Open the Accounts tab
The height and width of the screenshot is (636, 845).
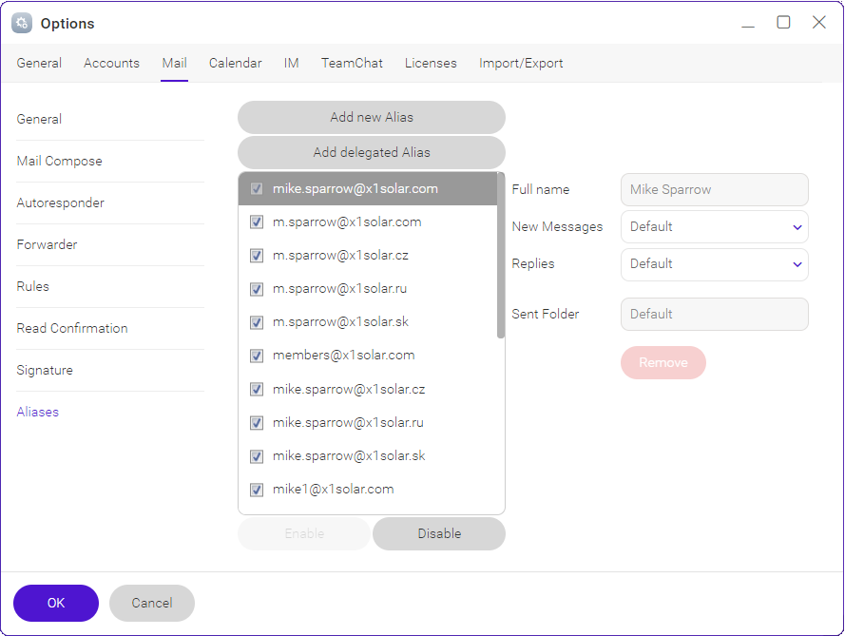click(x=111, y=63)
